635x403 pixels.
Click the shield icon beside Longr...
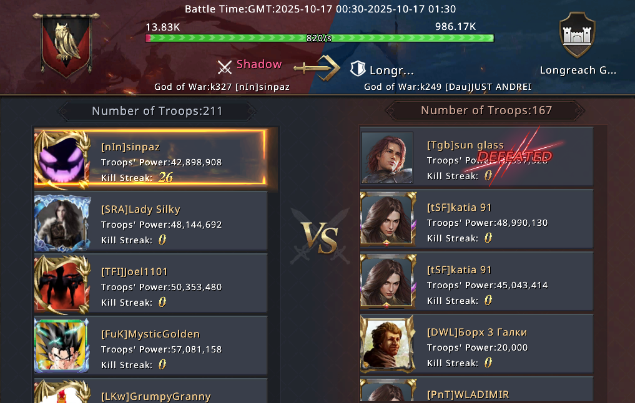[358, 69]
